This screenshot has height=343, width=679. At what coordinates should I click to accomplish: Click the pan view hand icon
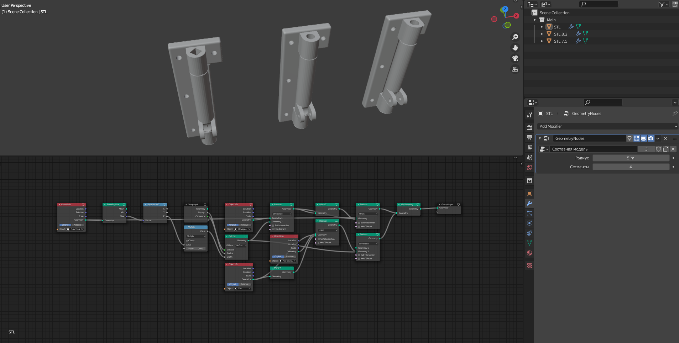point(515,48)
